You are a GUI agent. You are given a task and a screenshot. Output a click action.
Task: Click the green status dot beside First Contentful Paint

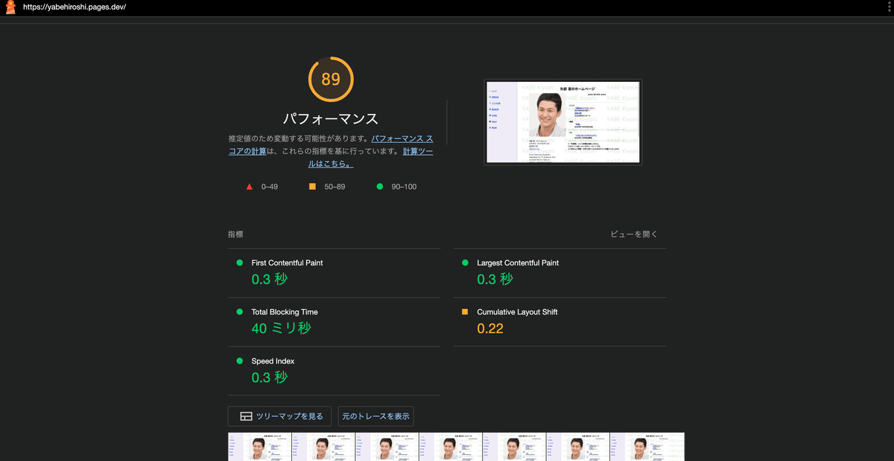[239, 263]
